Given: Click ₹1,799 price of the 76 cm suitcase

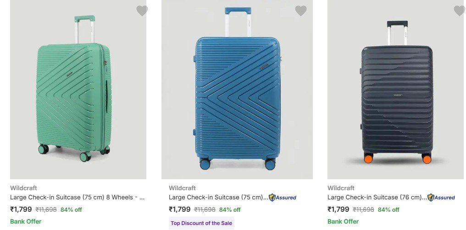Looking at the screenshot, I should 338,209.
